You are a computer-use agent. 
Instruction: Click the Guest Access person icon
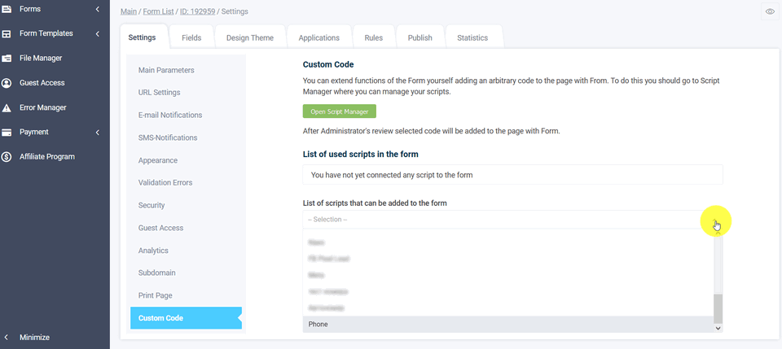pyautogui.click(x=7, y=83)
